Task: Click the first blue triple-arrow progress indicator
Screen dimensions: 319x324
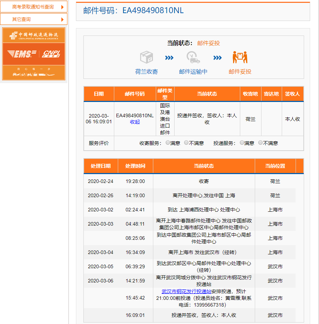Action: click(169, 58)
